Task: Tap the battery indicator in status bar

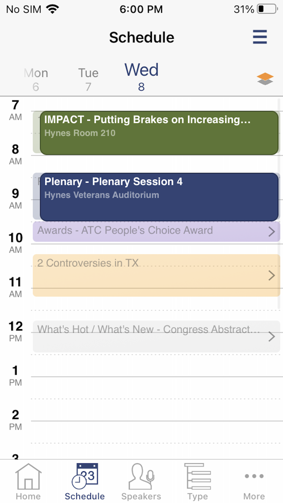Action: (266, 9)
